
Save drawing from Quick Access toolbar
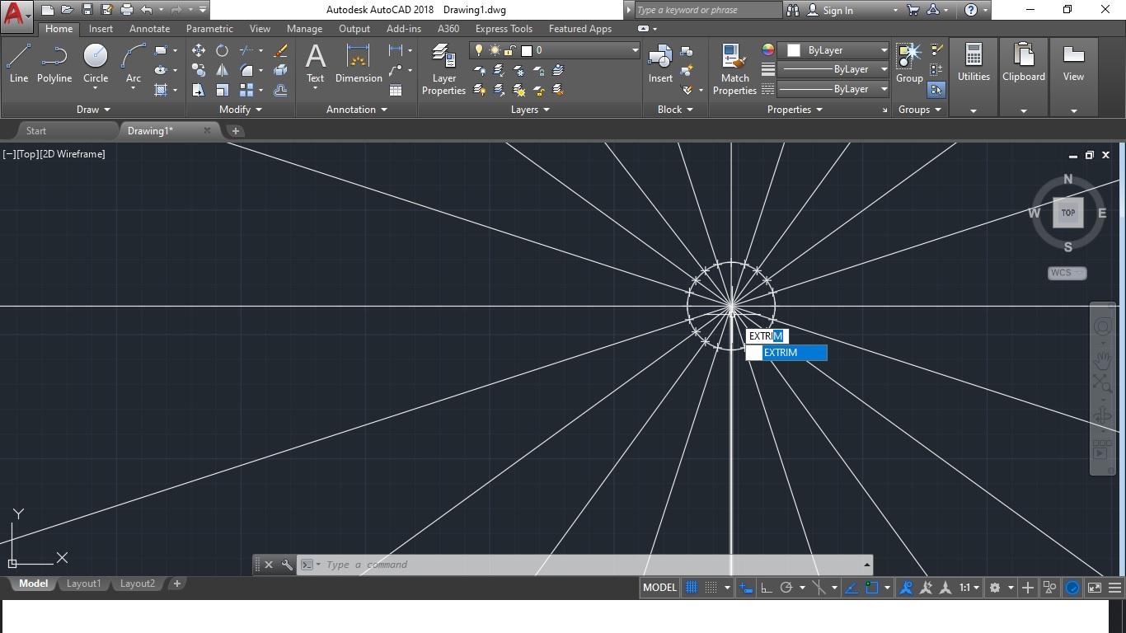pyautogui.click(x=87, y=10)
